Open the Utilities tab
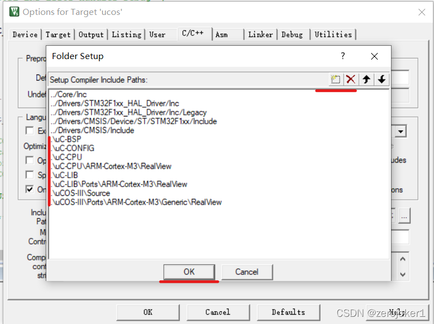The width and height of the screenshot is (434, 324). coord(333,35)
